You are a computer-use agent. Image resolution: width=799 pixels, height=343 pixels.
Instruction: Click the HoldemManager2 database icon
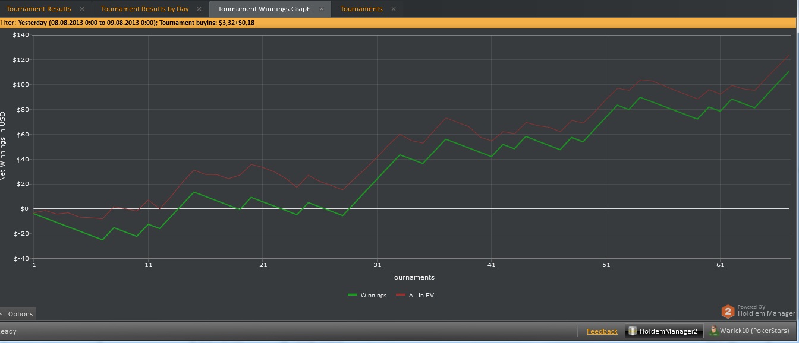(x=633, y=331)
